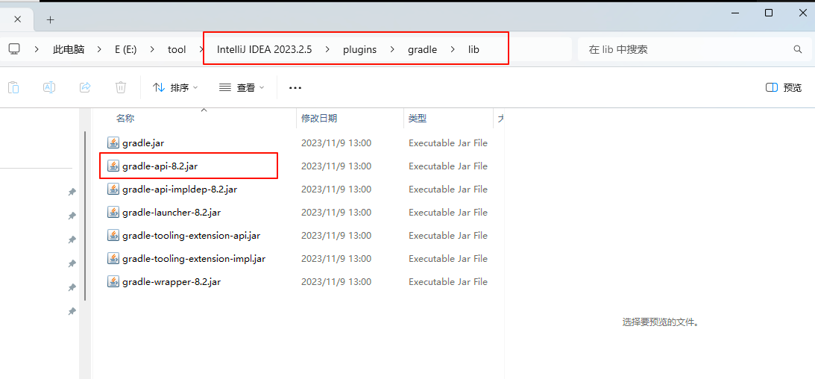Maximize the Explorer window
Screen dimensions: 815x379
769,13
